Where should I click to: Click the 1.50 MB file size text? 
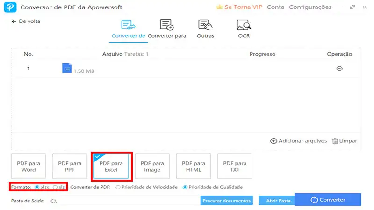click(84, 71)
